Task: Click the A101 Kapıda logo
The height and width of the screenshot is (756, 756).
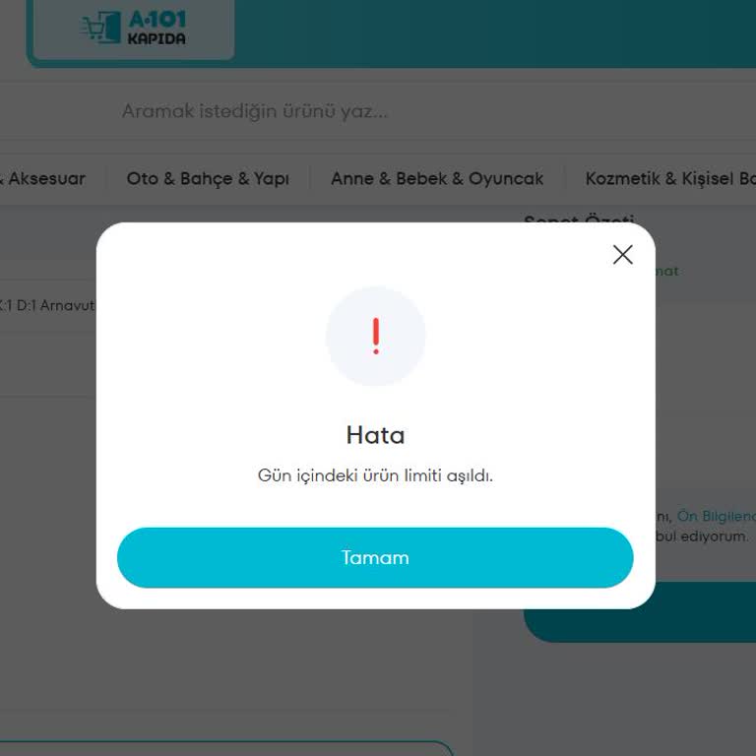Action: point(134,29)
